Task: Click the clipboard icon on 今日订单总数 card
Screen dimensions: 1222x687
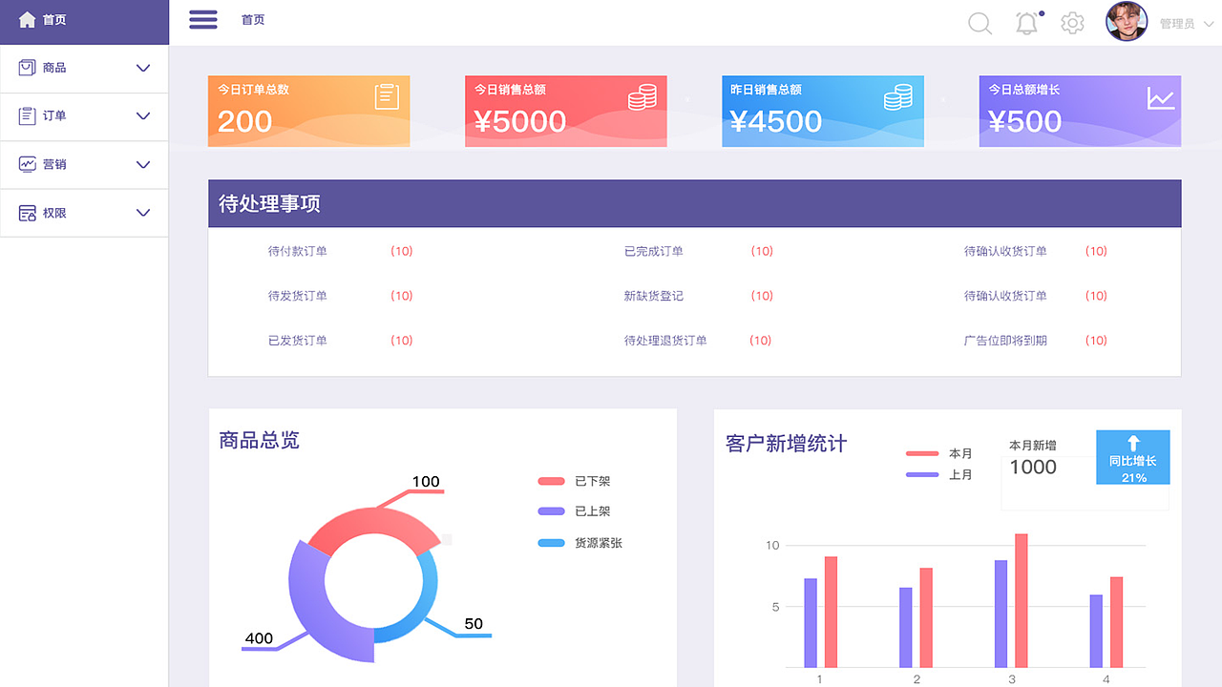Action: (x=387, y=96)
